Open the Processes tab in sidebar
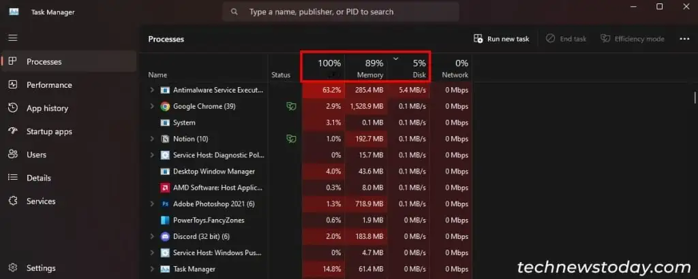Image resolution: width=698 pixels, height=279 pixels. [69, 62]
